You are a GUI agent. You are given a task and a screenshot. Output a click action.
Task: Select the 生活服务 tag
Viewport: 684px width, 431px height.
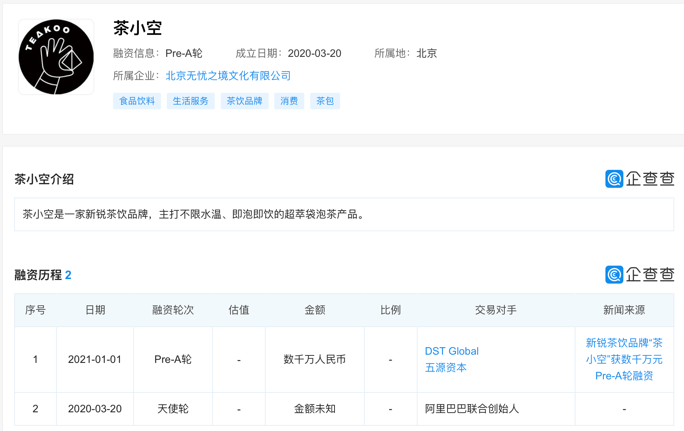[191, 101]
